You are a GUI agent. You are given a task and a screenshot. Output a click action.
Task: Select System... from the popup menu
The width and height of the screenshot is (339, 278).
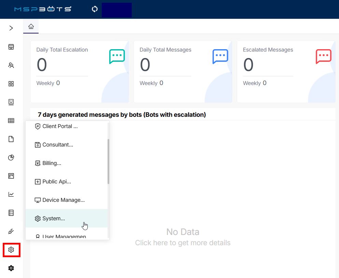54,219
